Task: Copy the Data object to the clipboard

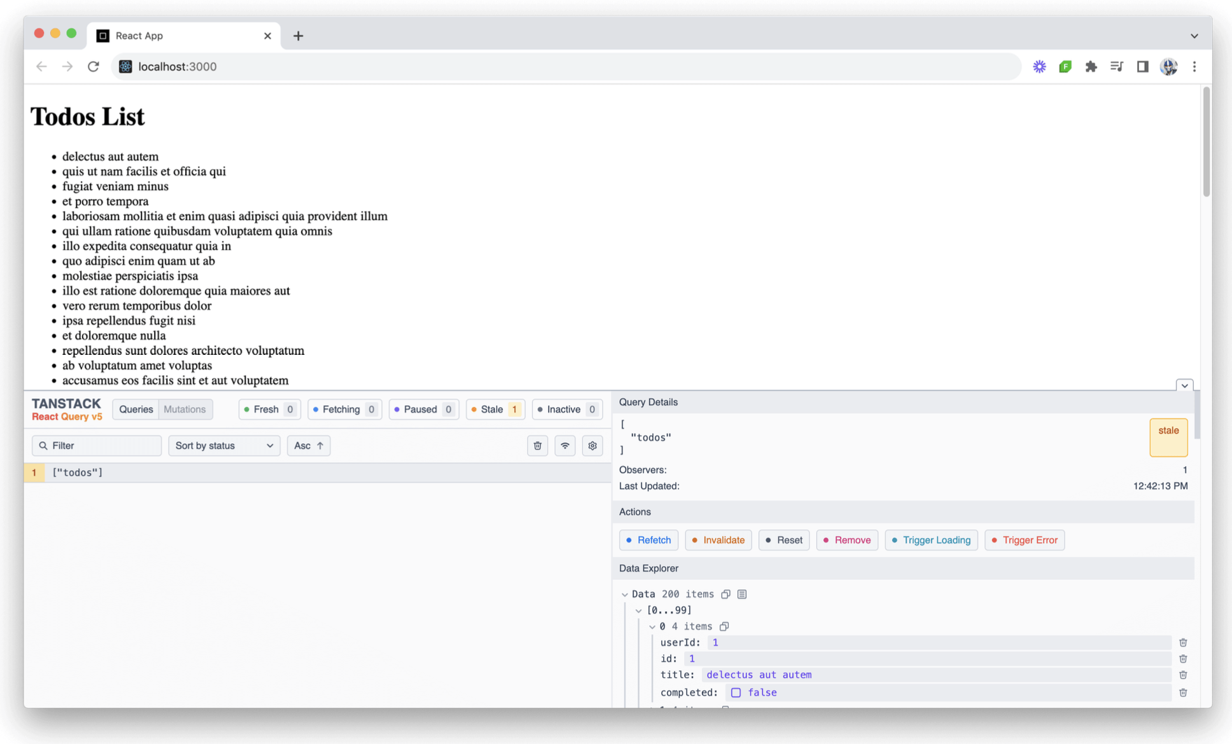Action: click(725, 594)
